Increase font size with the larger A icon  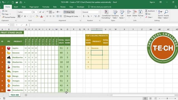(40, 12)
